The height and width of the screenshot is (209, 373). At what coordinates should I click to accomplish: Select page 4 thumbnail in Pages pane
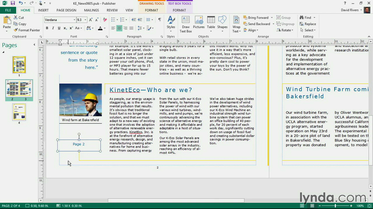coord(19,112)
